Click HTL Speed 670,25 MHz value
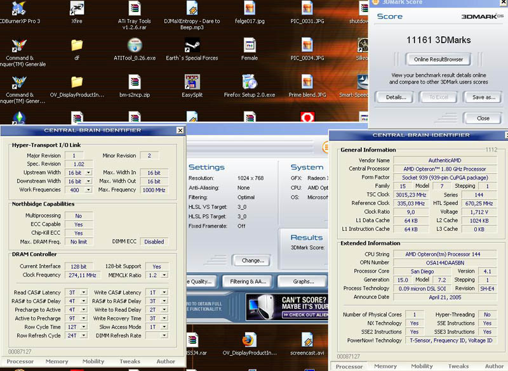This screenshot has width=508, height=371. pos(479,204)
